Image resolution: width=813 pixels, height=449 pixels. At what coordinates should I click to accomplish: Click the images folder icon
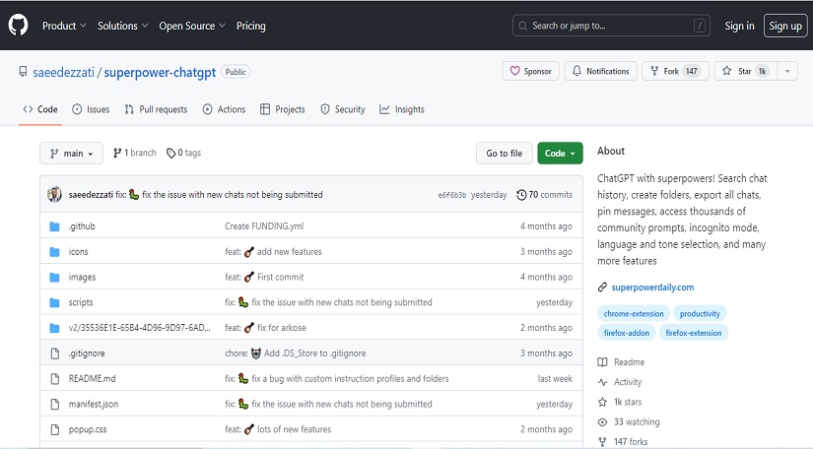click(x=54, y=277)
